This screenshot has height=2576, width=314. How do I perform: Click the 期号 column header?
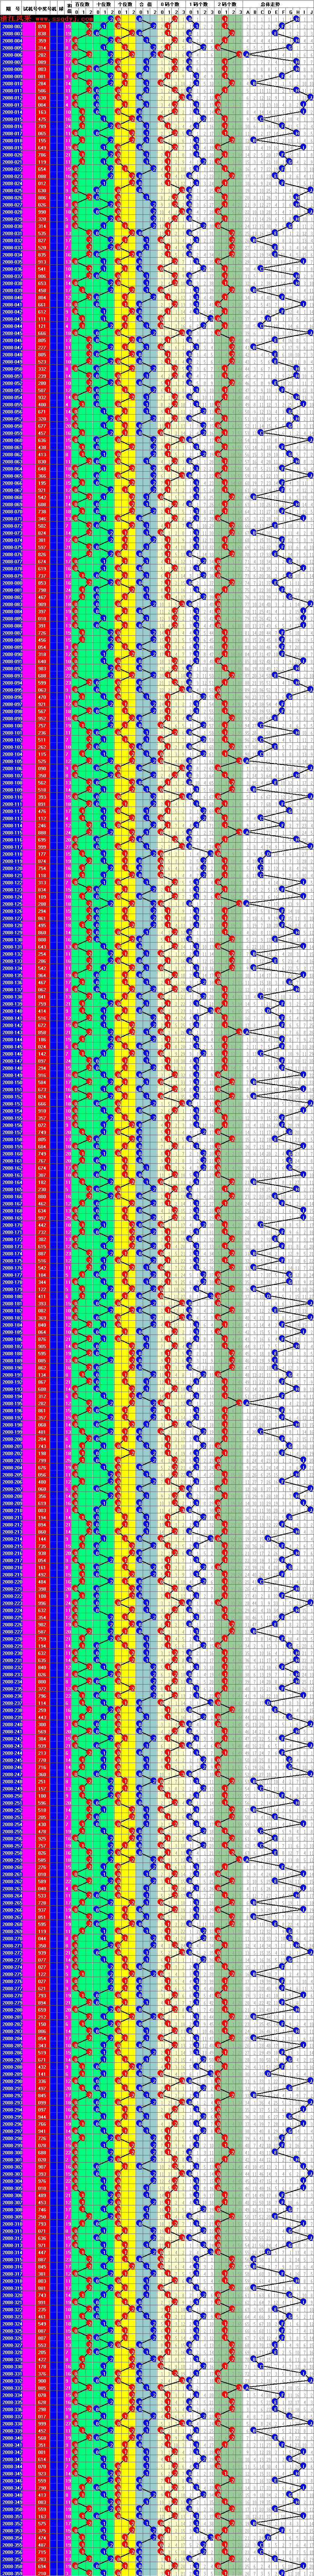coord(12,8)
